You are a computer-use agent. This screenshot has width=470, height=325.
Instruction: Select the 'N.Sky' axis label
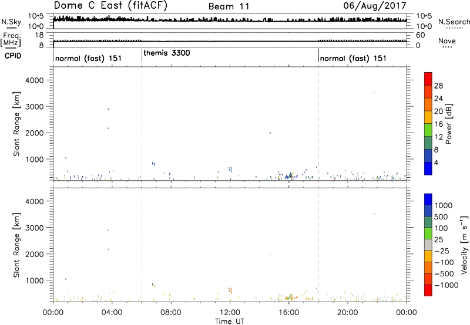(x=11, y=22)
